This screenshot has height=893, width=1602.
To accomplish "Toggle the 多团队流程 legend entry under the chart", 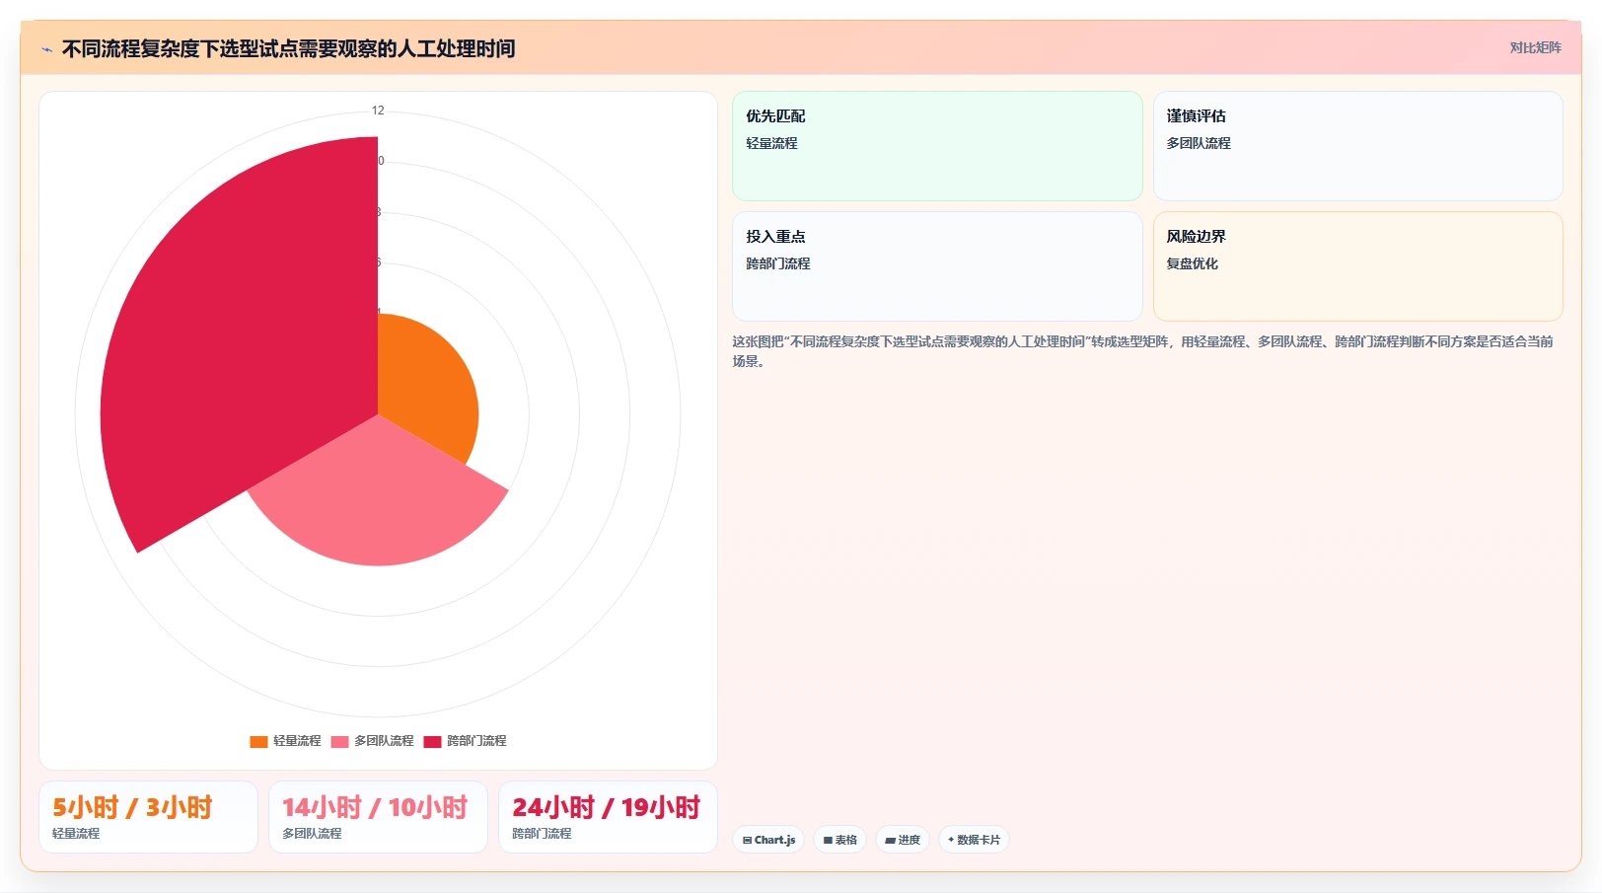I will tap(372, 741).
